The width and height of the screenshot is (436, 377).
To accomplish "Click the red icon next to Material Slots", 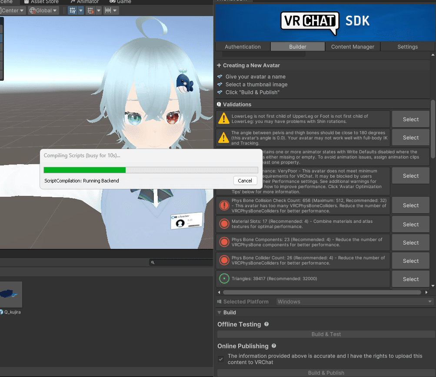I will (224, 224).
